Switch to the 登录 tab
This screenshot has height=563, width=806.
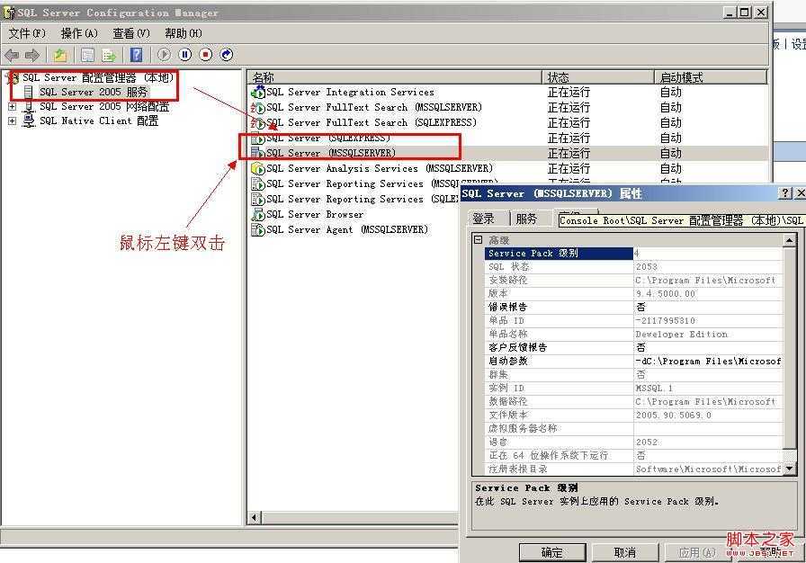tap(484, 219)
